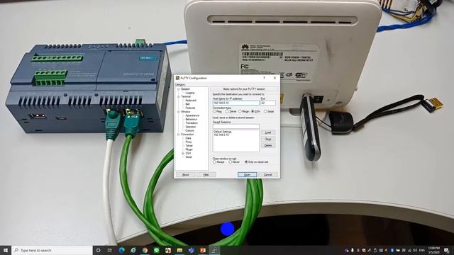Click the volume icon in system tray
Viewport: 454px width, 255px height.
coord(415,250)
